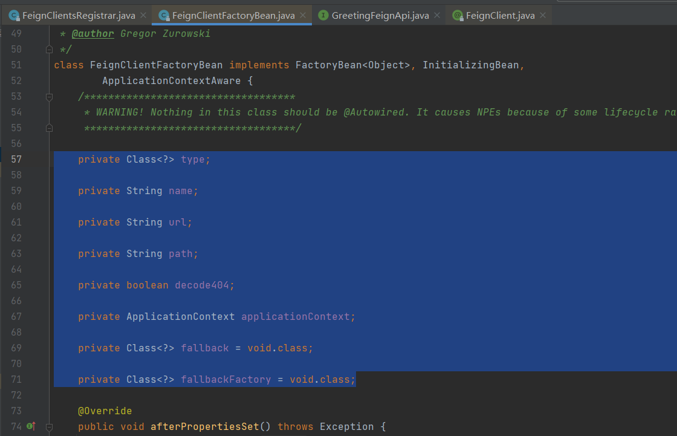677x436 pixels.
Task: Click ApplicationContextAware on line 52
Action: pos(172,81)
